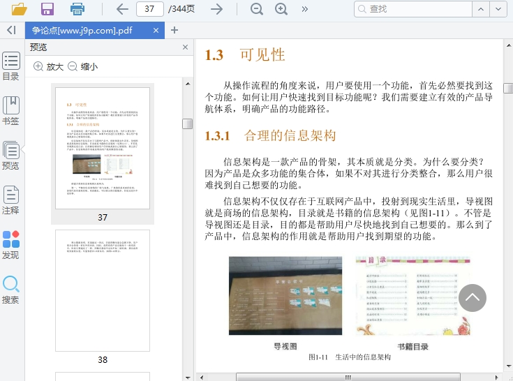This screenshot has width=513, height=381.
Task: Collapse the sidebar with the arrow icon
Action: (x=11, y=30)
